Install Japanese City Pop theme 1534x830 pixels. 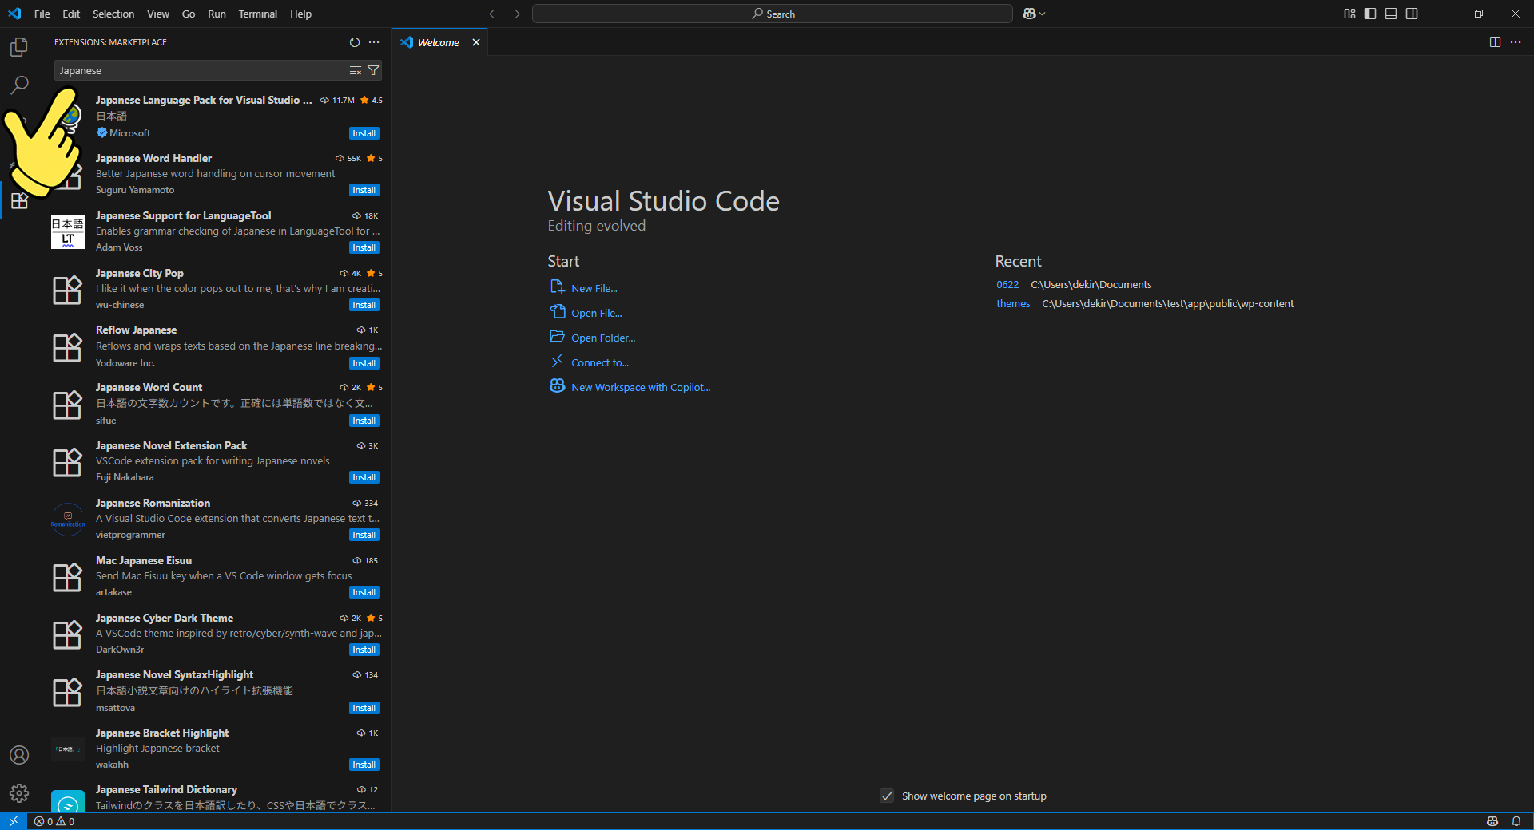[x=364, y=305]
